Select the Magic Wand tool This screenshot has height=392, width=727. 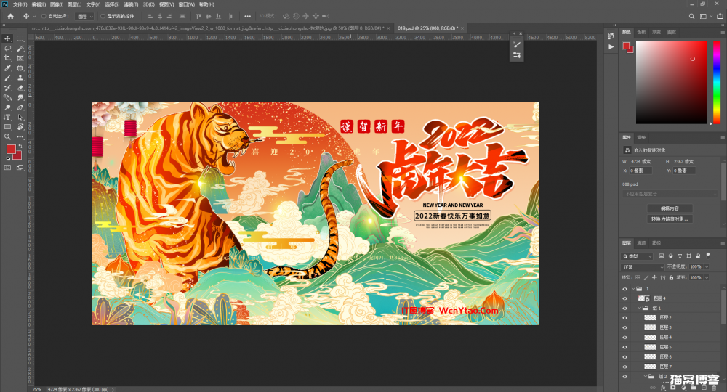tap(20, 49)
